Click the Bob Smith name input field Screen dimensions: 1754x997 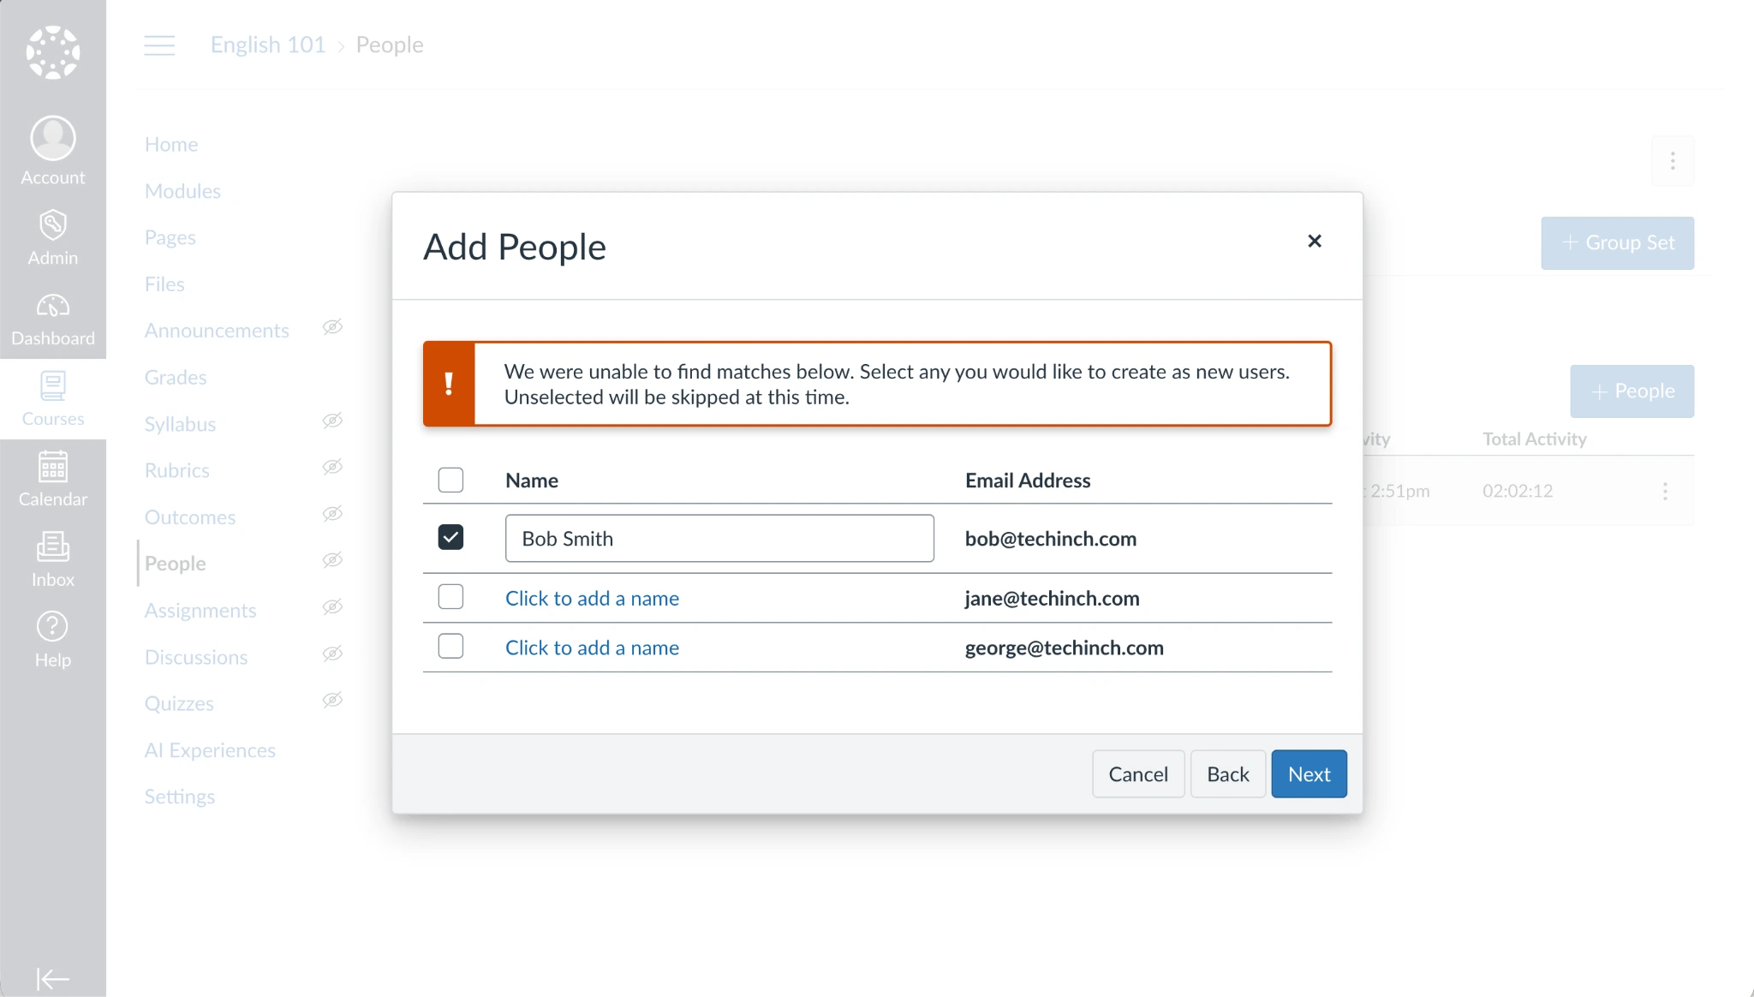pyautogui.click(x=719, y=539)
